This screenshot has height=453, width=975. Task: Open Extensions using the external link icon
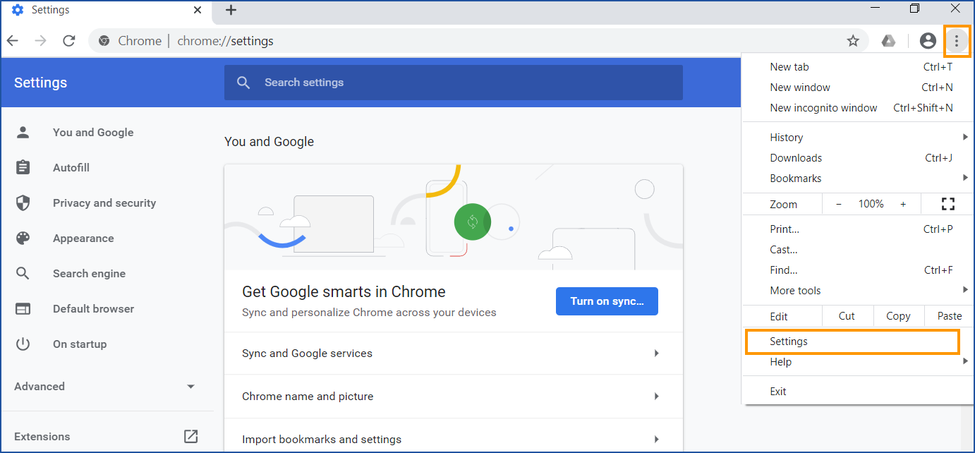point(190,436)
